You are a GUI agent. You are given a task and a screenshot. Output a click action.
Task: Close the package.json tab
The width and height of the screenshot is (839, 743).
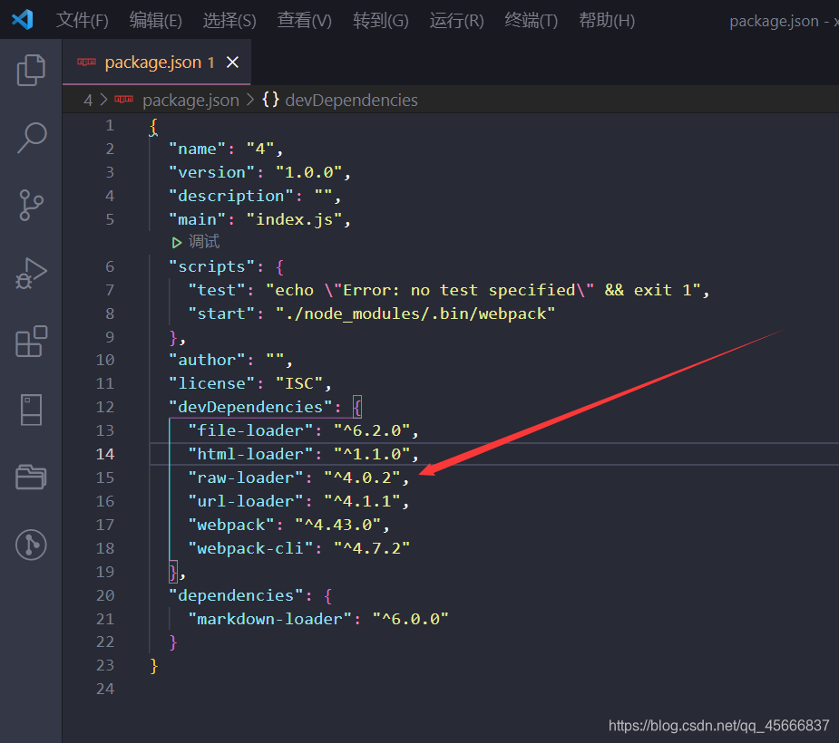(232, 63)
